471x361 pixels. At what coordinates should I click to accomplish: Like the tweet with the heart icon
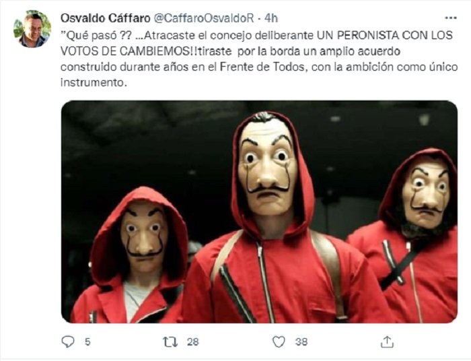pos(279,341)
